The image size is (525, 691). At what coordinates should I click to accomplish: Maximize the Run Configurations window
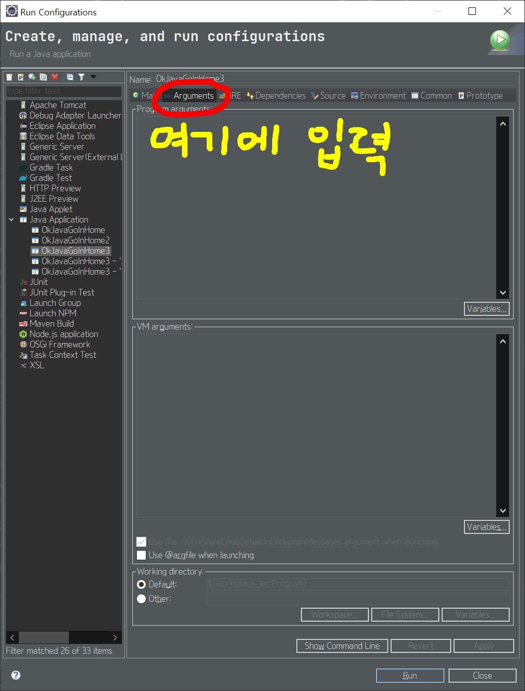[x=472, y=11]
